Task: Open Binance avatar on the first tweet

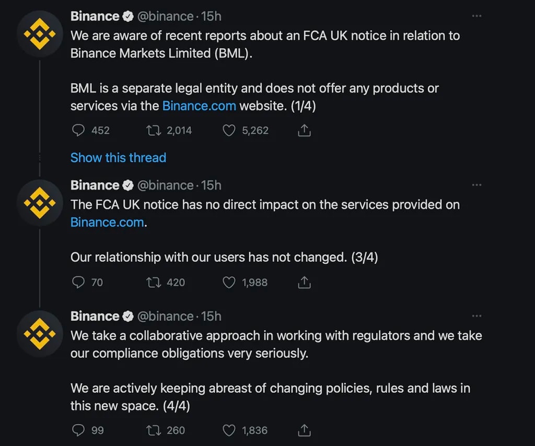Action: pos(40,34)
